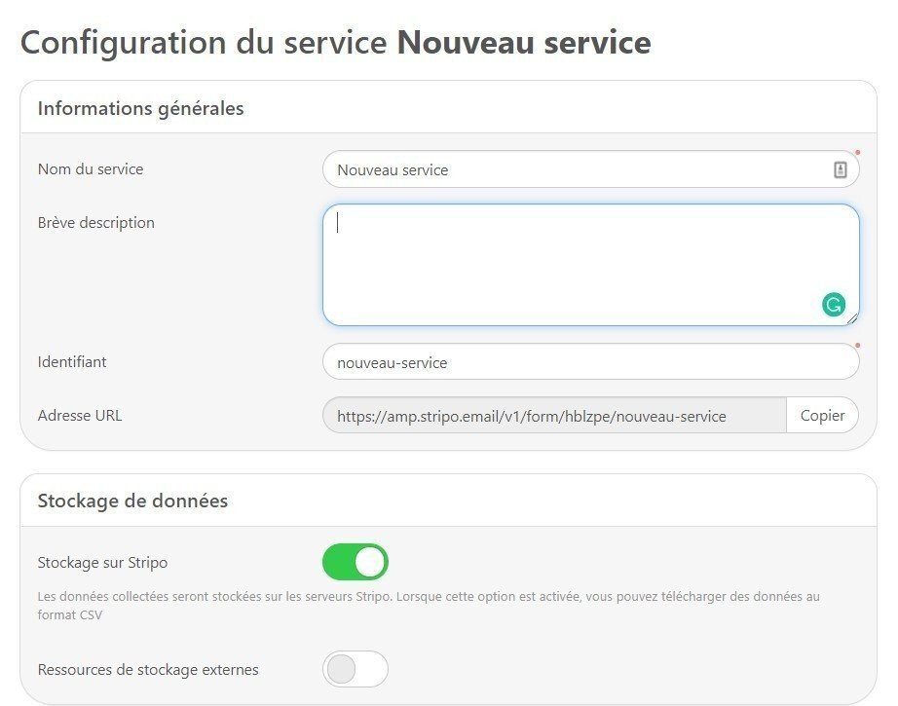Expand the Stockage de données section header
The height and width of the screenshot is (706, 898).
(132, 501)
